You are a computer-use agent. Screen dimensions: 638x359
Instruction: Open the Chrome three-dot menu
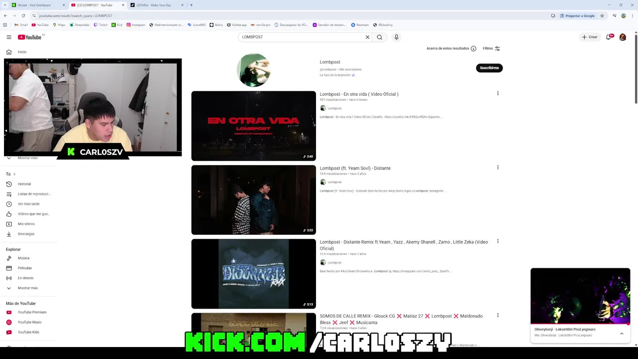633,15
